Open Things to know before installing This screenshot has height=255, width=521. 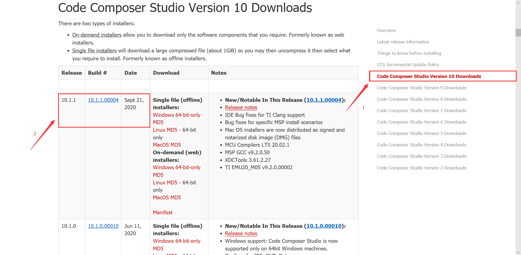point(409,53)
